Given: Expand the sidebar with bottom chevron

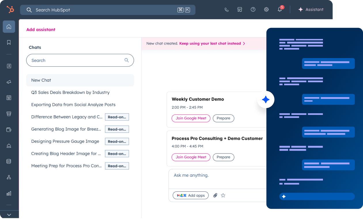Looking at the screenshot, I should (9, 215).
